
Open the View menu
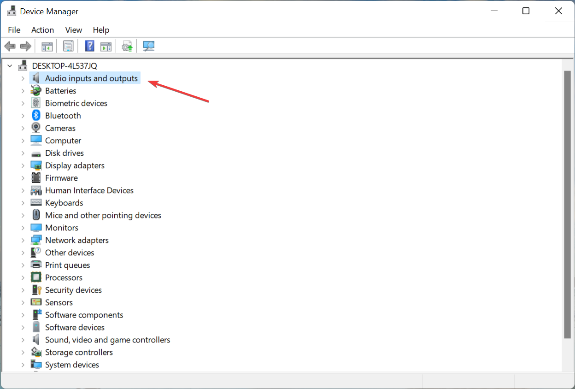pos(73,30)
